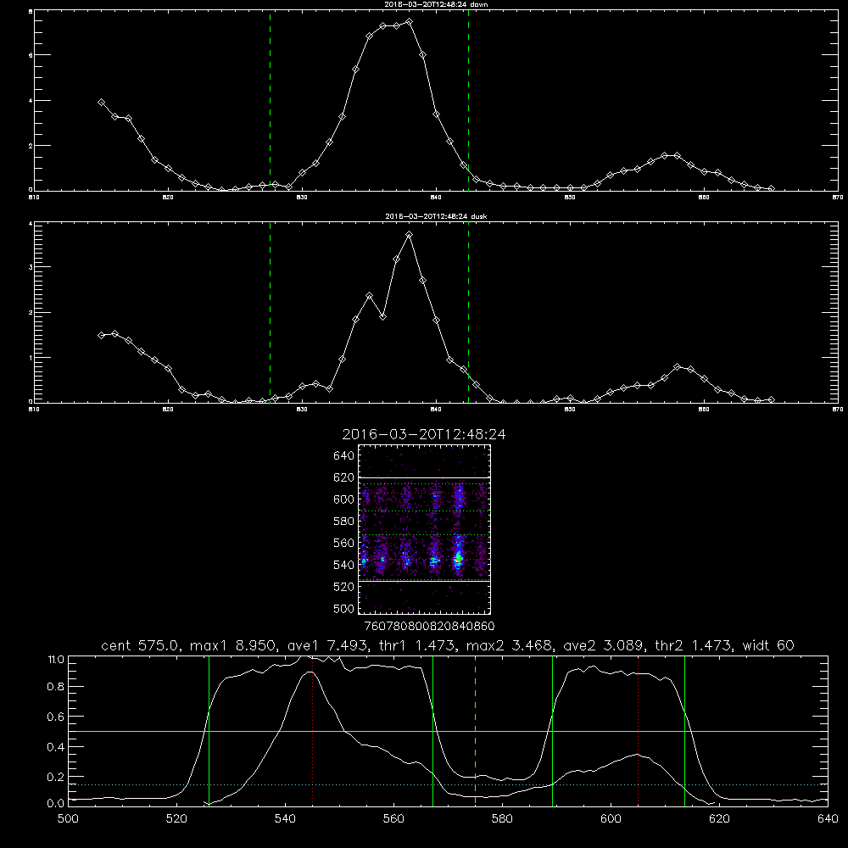This screenshot has height=848, width=848.
Task: Click y-axis label "0.8" of bottom profile plot
Action: pos(56,687)
